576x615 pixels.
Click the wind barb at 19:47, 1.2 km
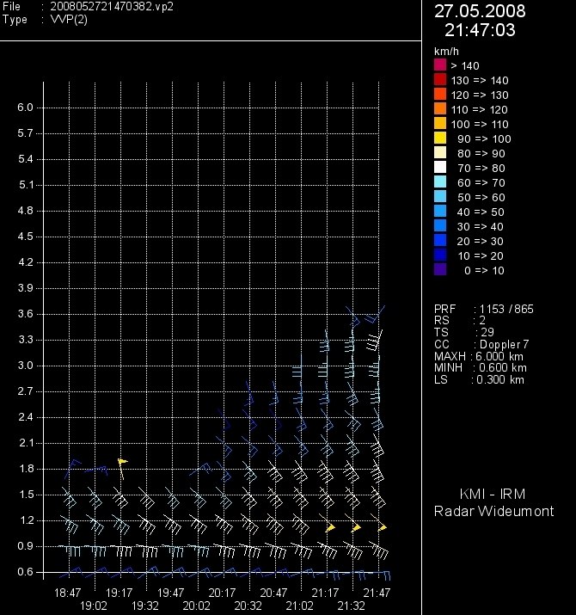172,525
